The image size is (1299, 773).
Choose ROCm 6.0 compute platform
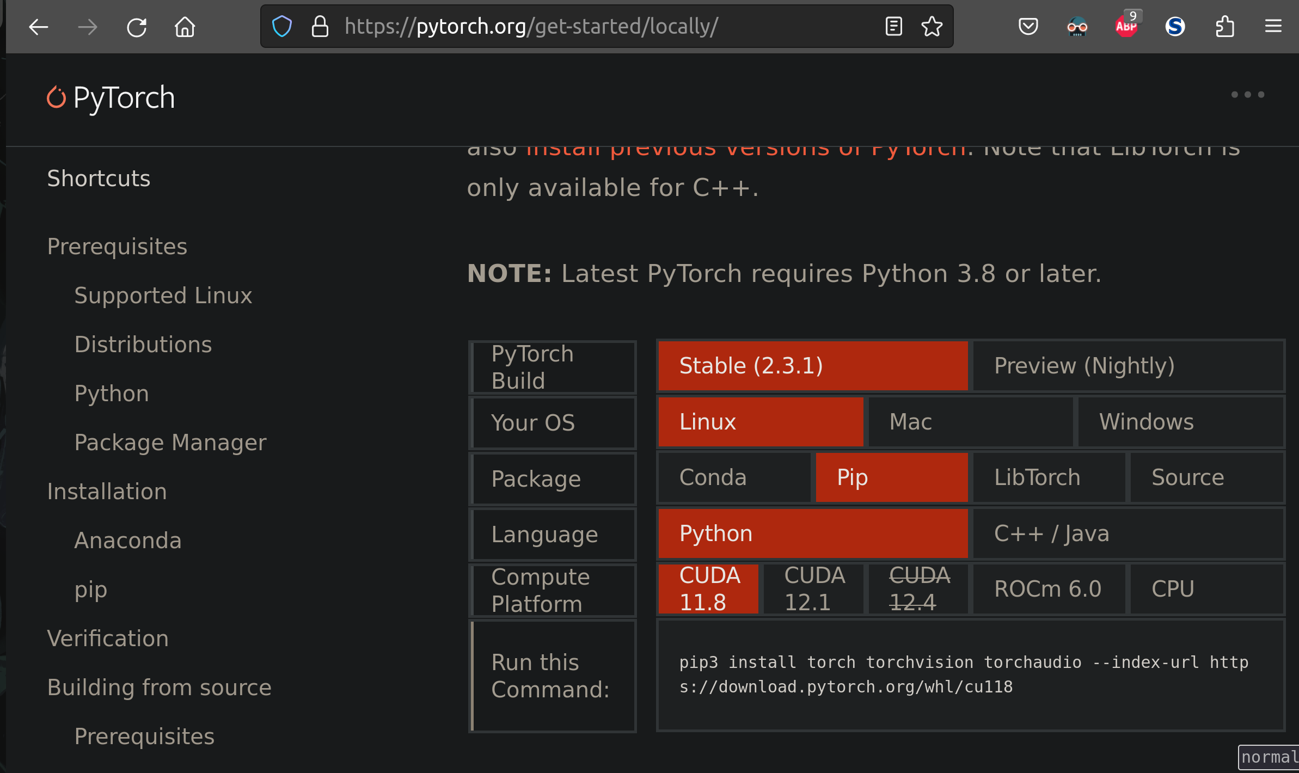(1049, 589)
